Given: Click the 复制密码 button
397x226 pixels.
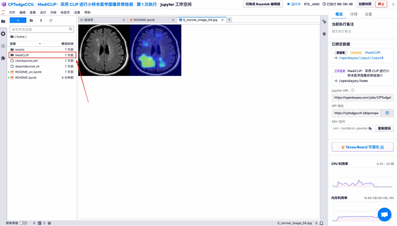Looking at the screenshot, I should click(384, 128).
